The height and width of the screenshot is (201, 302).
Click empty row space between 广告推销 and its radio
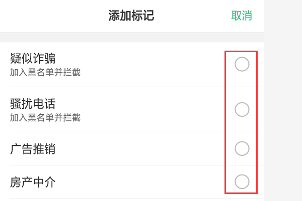click(x=151, y=149)
